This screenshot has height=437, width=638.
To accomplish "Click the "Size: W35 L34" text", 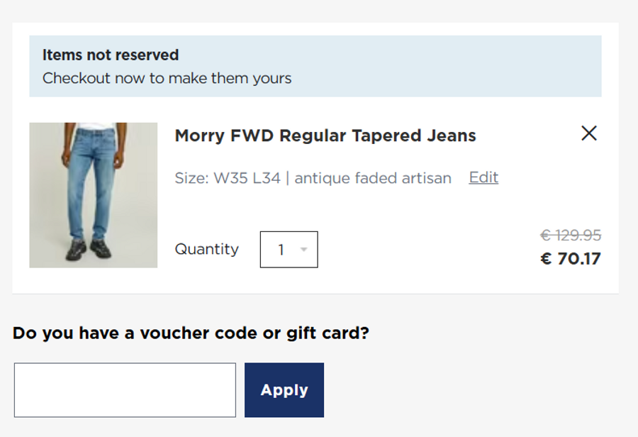I will click(228, 178).
